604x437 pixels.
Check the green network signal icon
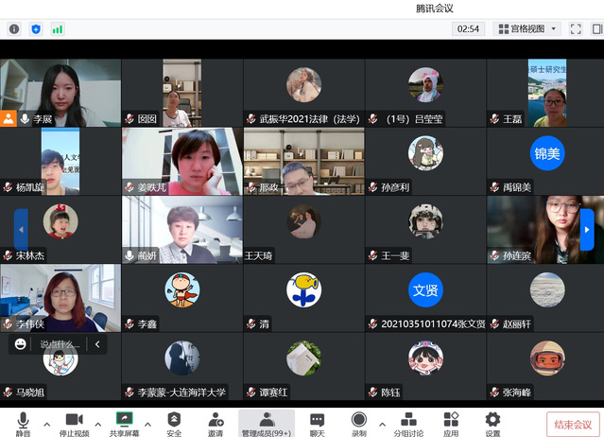tap(58, 28)
